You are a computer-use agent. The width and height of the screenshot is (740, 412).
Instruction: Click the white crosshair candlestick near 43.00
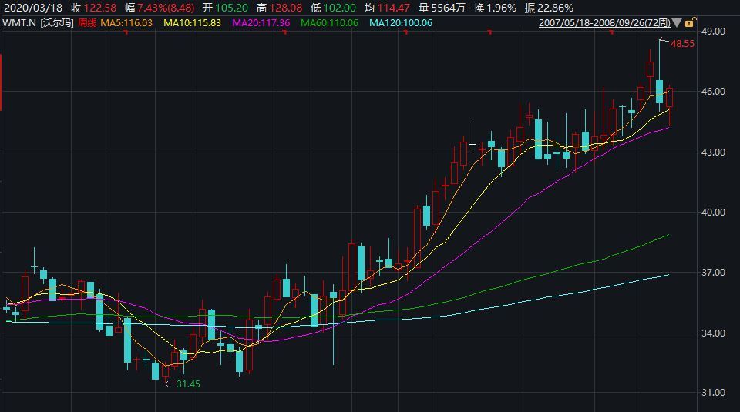(473, 136)
